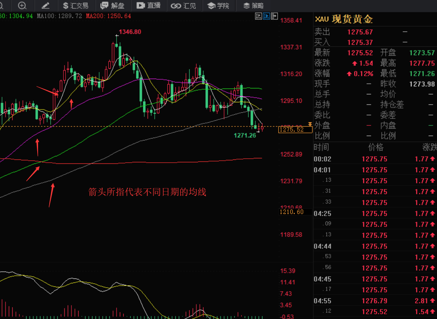Screen dimensions: 437x319
Task: Open the 解盘 analysis menu
Action: click(112, 6)
